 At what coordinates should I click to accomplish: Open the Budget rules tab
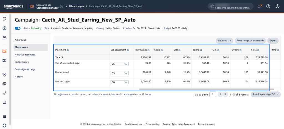[x=22, y=62]
